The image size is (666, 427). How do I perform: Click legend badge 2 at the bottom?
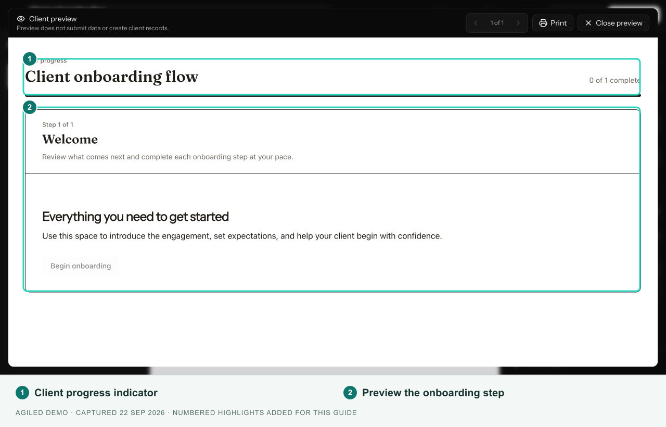[350, 393]
